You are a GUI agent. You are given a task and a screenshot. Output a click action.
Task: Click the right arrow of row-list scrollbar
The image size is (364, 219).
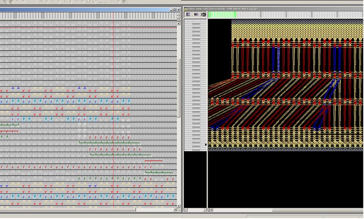click(205, 210)
